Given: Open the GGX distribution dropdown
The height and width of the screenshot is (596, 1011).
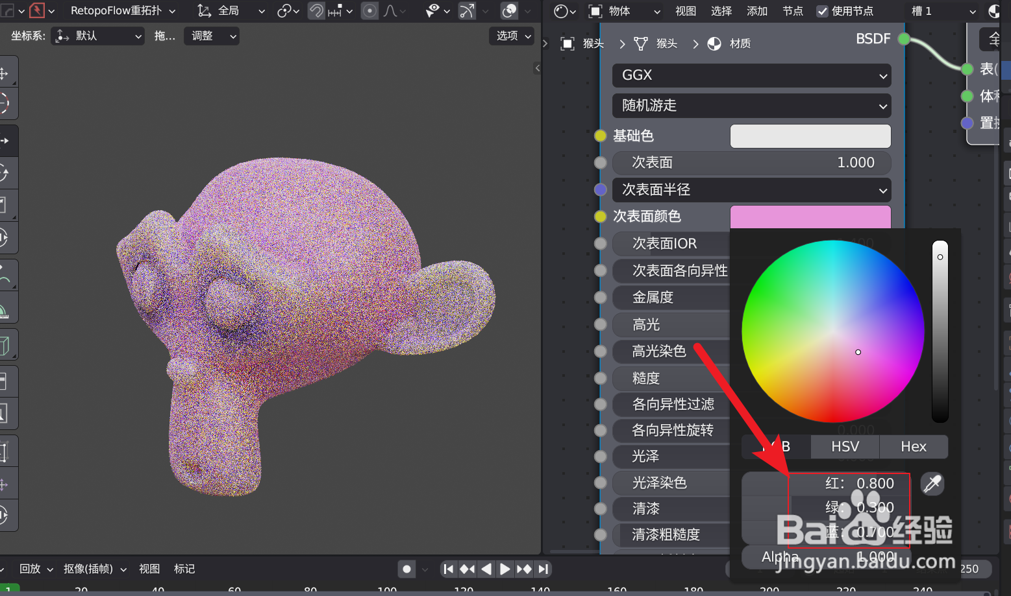Looking at the screenshot, I should coord(752,75).
